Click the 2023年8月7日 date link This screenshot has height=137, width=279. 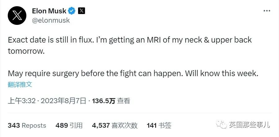click(64, 101)
